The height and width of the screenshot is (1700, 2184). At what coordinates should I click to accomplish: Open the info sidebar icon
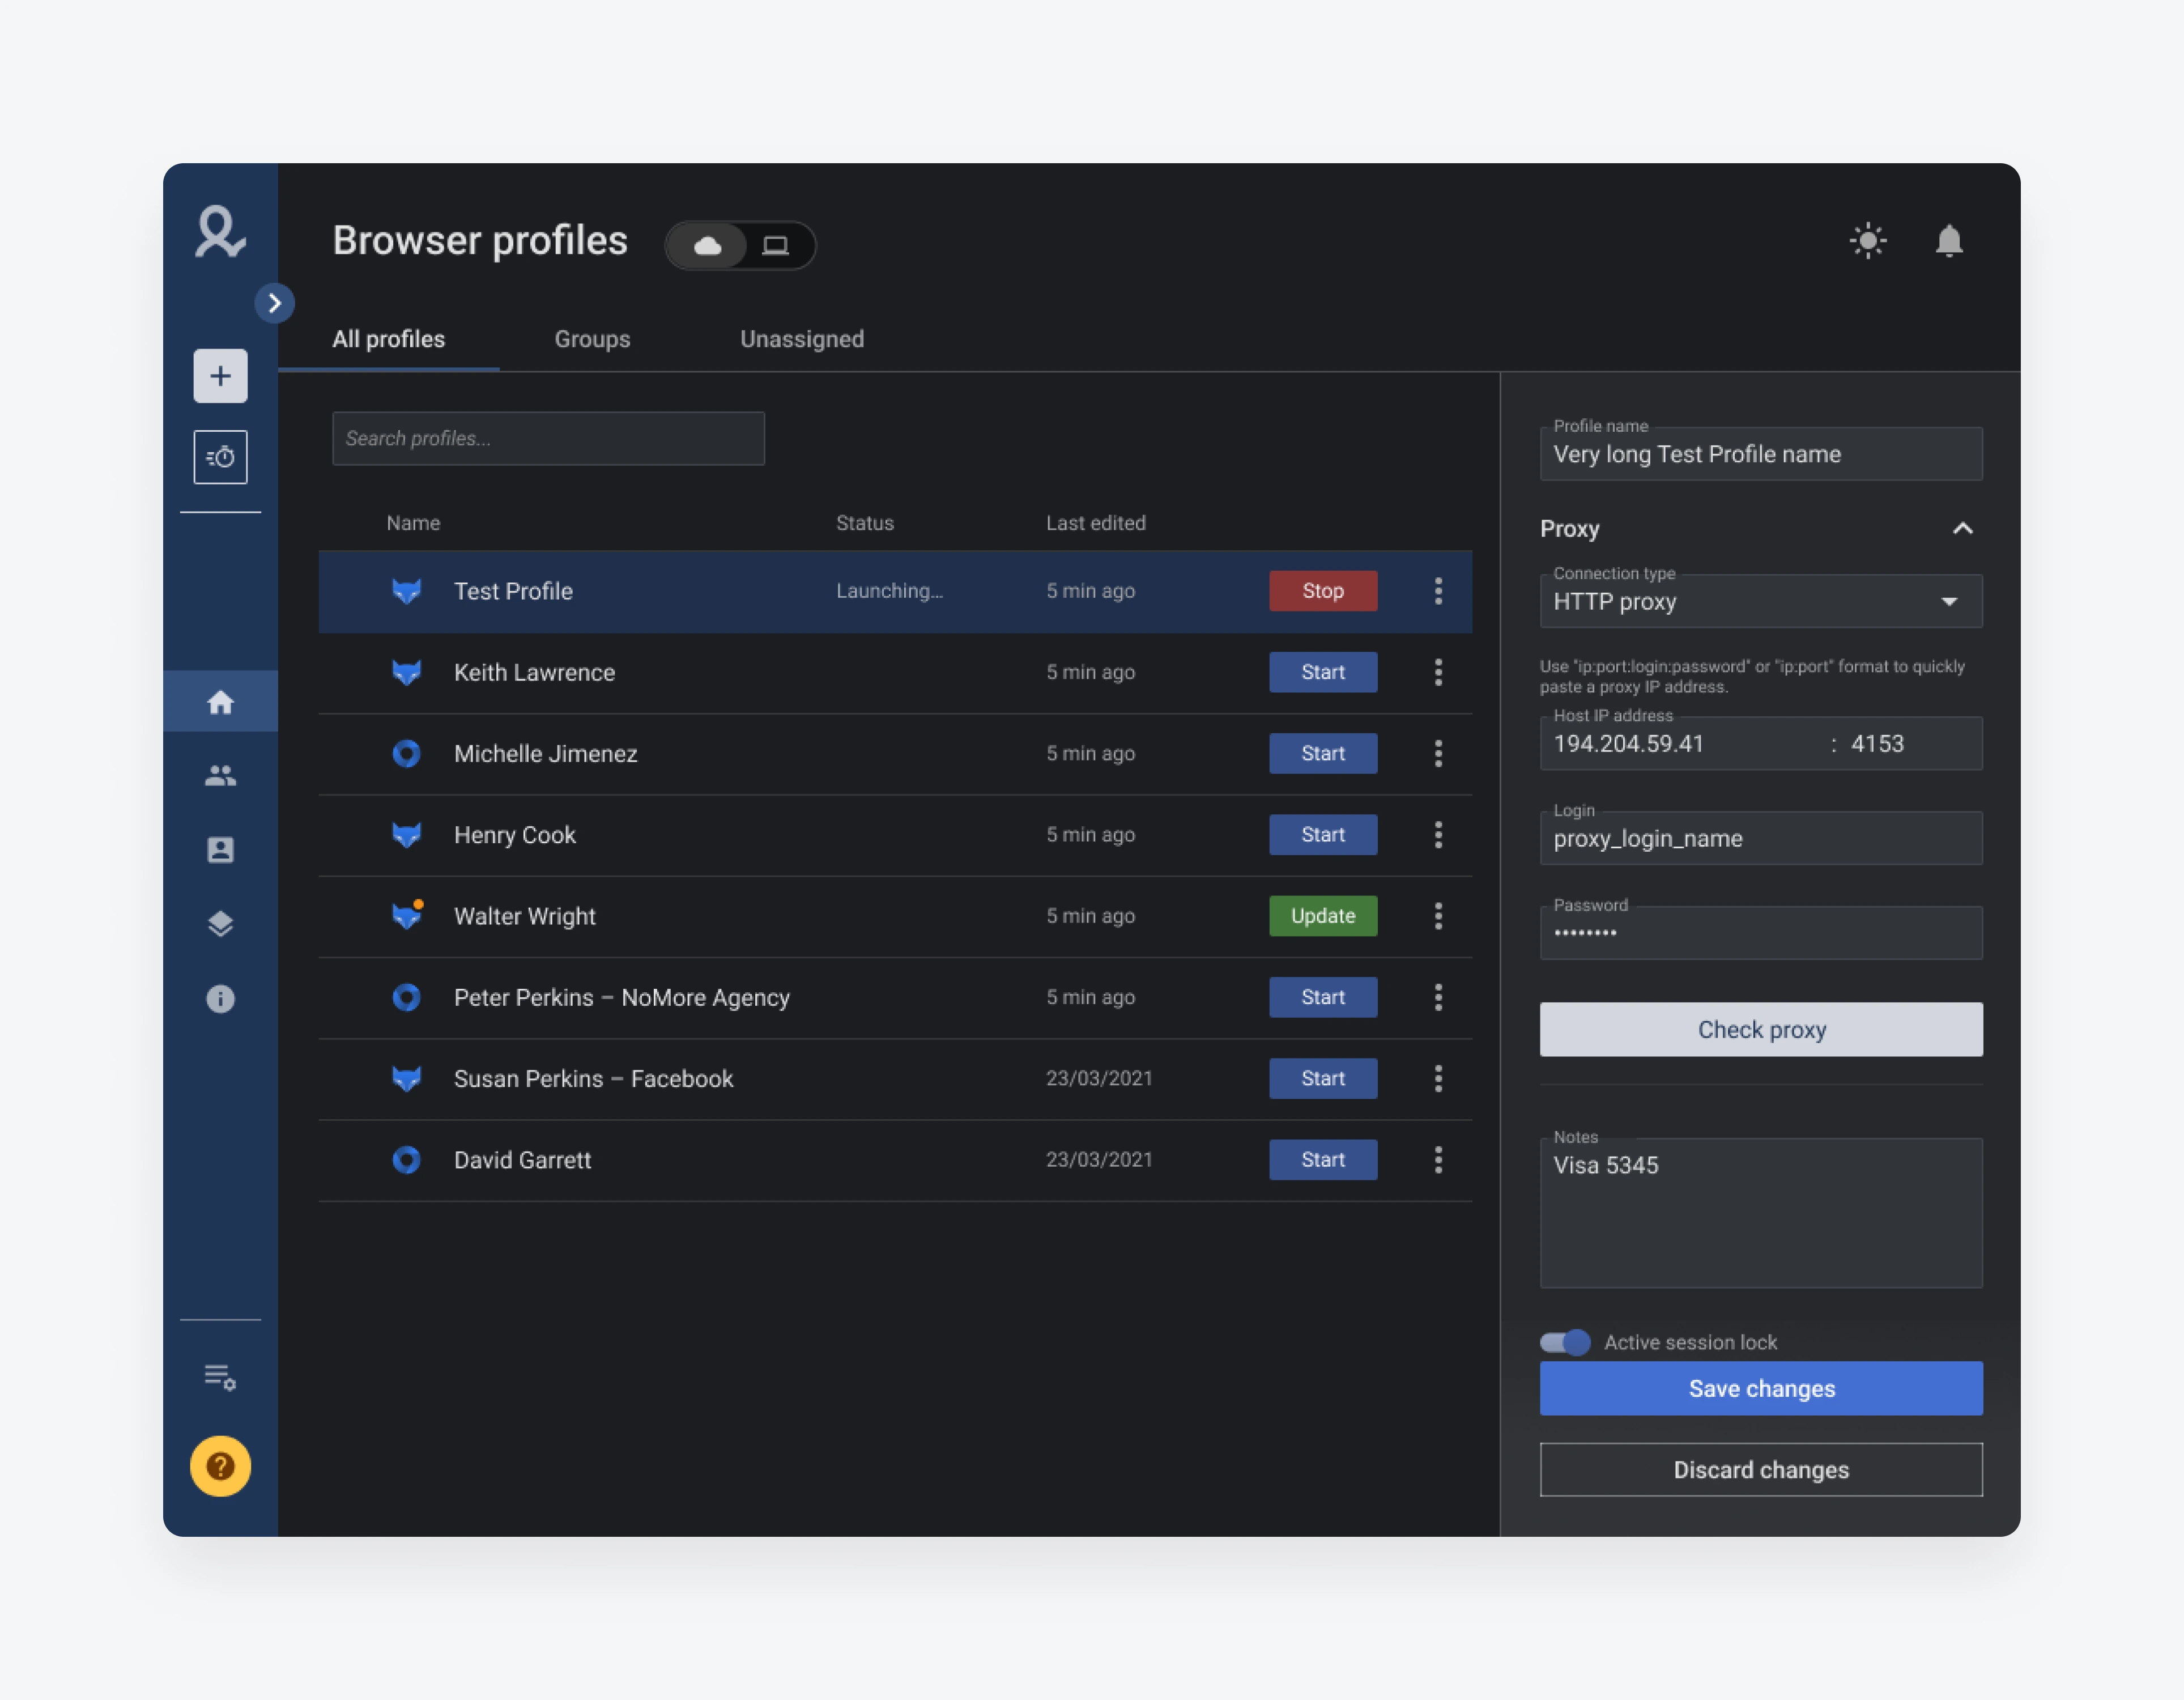220,999
